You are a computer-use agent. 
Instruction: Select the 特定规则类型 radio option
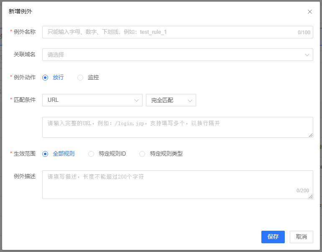point(142,154)
